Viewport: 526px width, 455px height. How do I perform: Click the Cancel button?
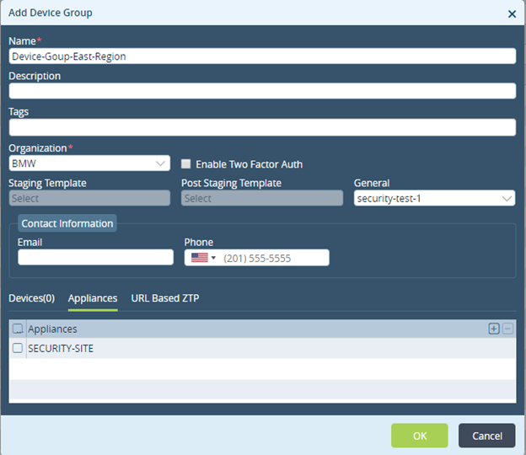(x=486, y=436)
